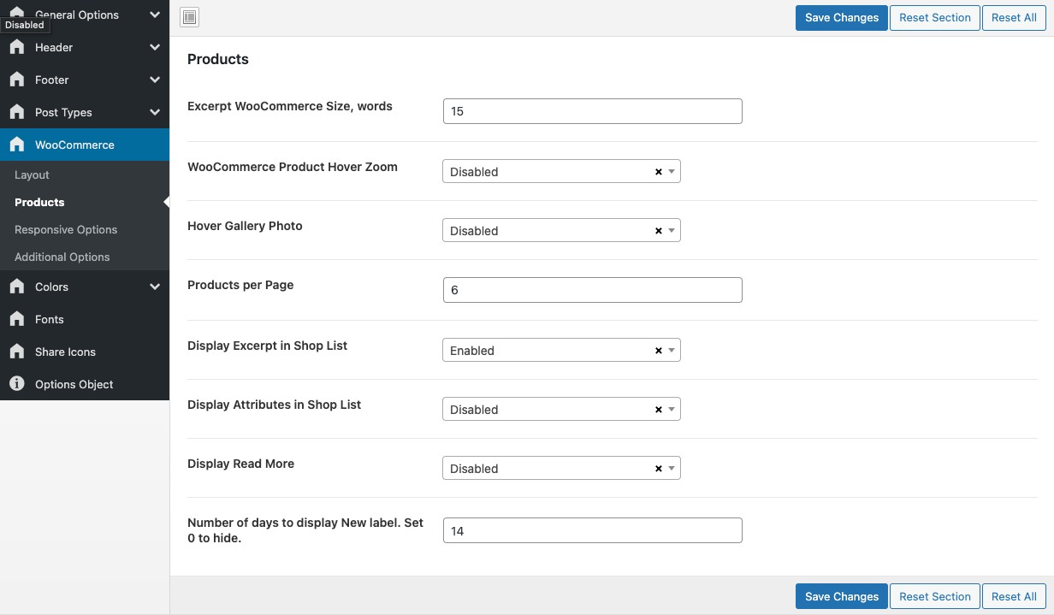Click the info icon beside Options Object
1054x615 pixels.
tap(17, 384)
